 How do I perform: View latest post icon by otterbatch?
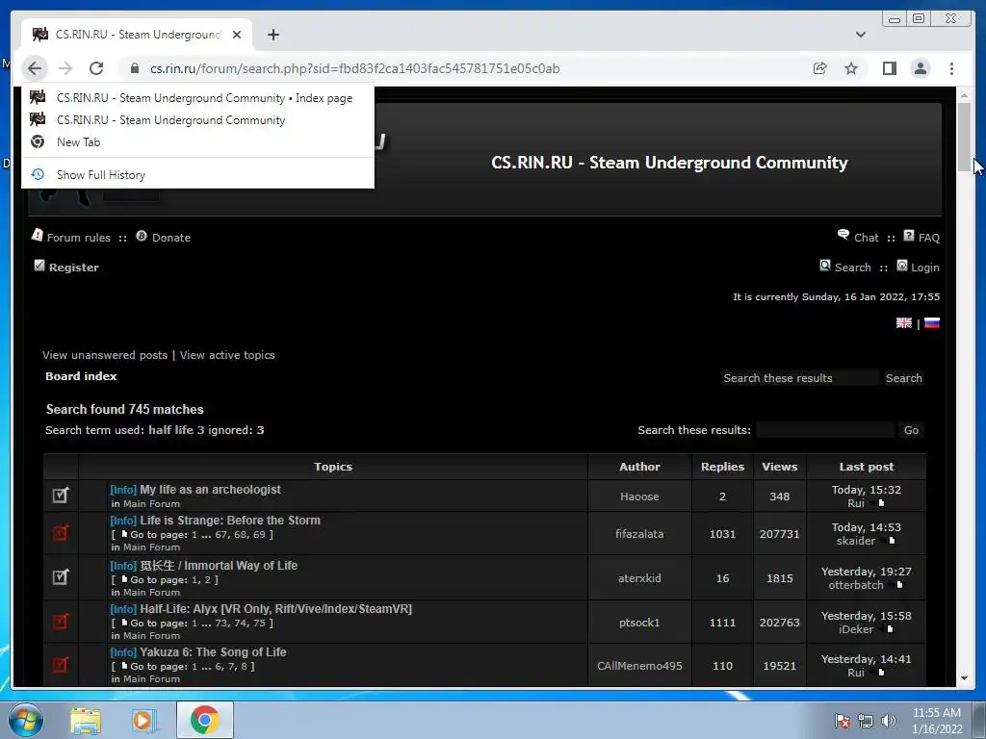point(899,585)
